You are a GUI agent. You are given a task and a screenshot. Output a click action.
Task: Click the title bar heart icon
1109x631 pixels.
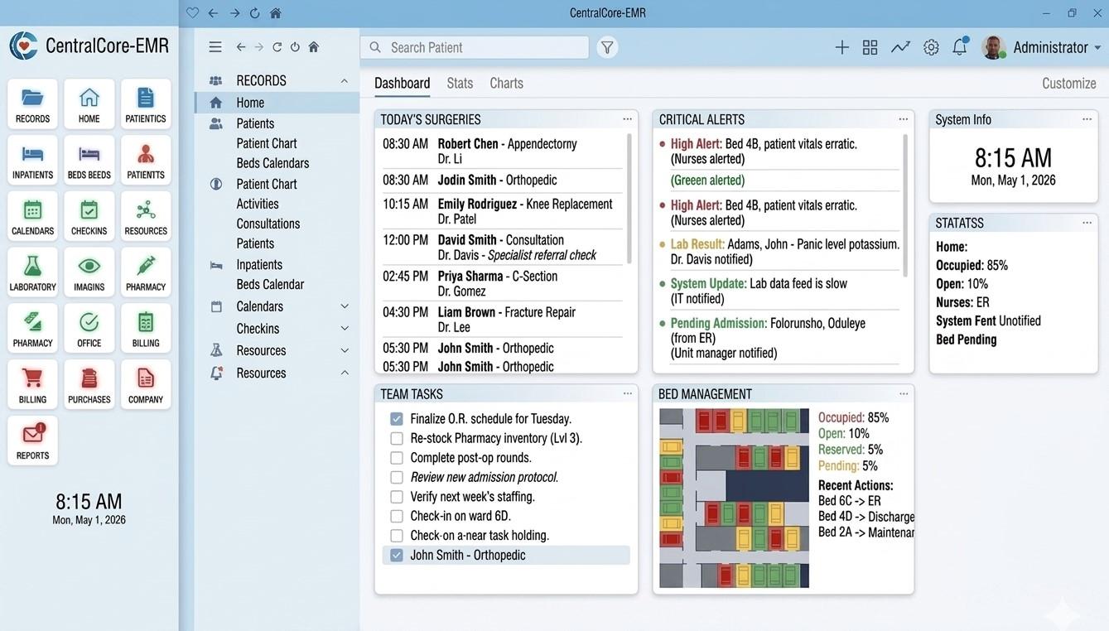click(x=192, y=13)
